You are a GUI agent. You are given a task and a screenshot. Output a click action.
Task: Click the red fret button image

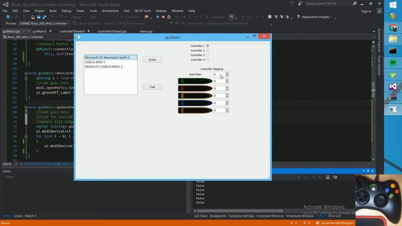pos(195,89)
